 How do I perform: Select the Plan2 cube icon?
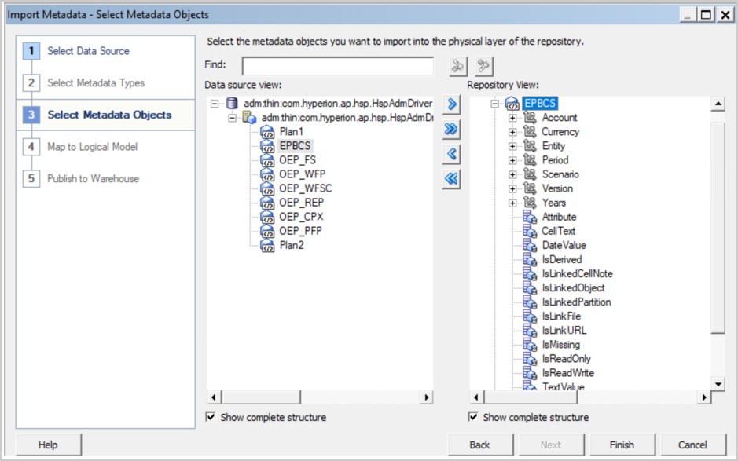(x=267, y=245)
